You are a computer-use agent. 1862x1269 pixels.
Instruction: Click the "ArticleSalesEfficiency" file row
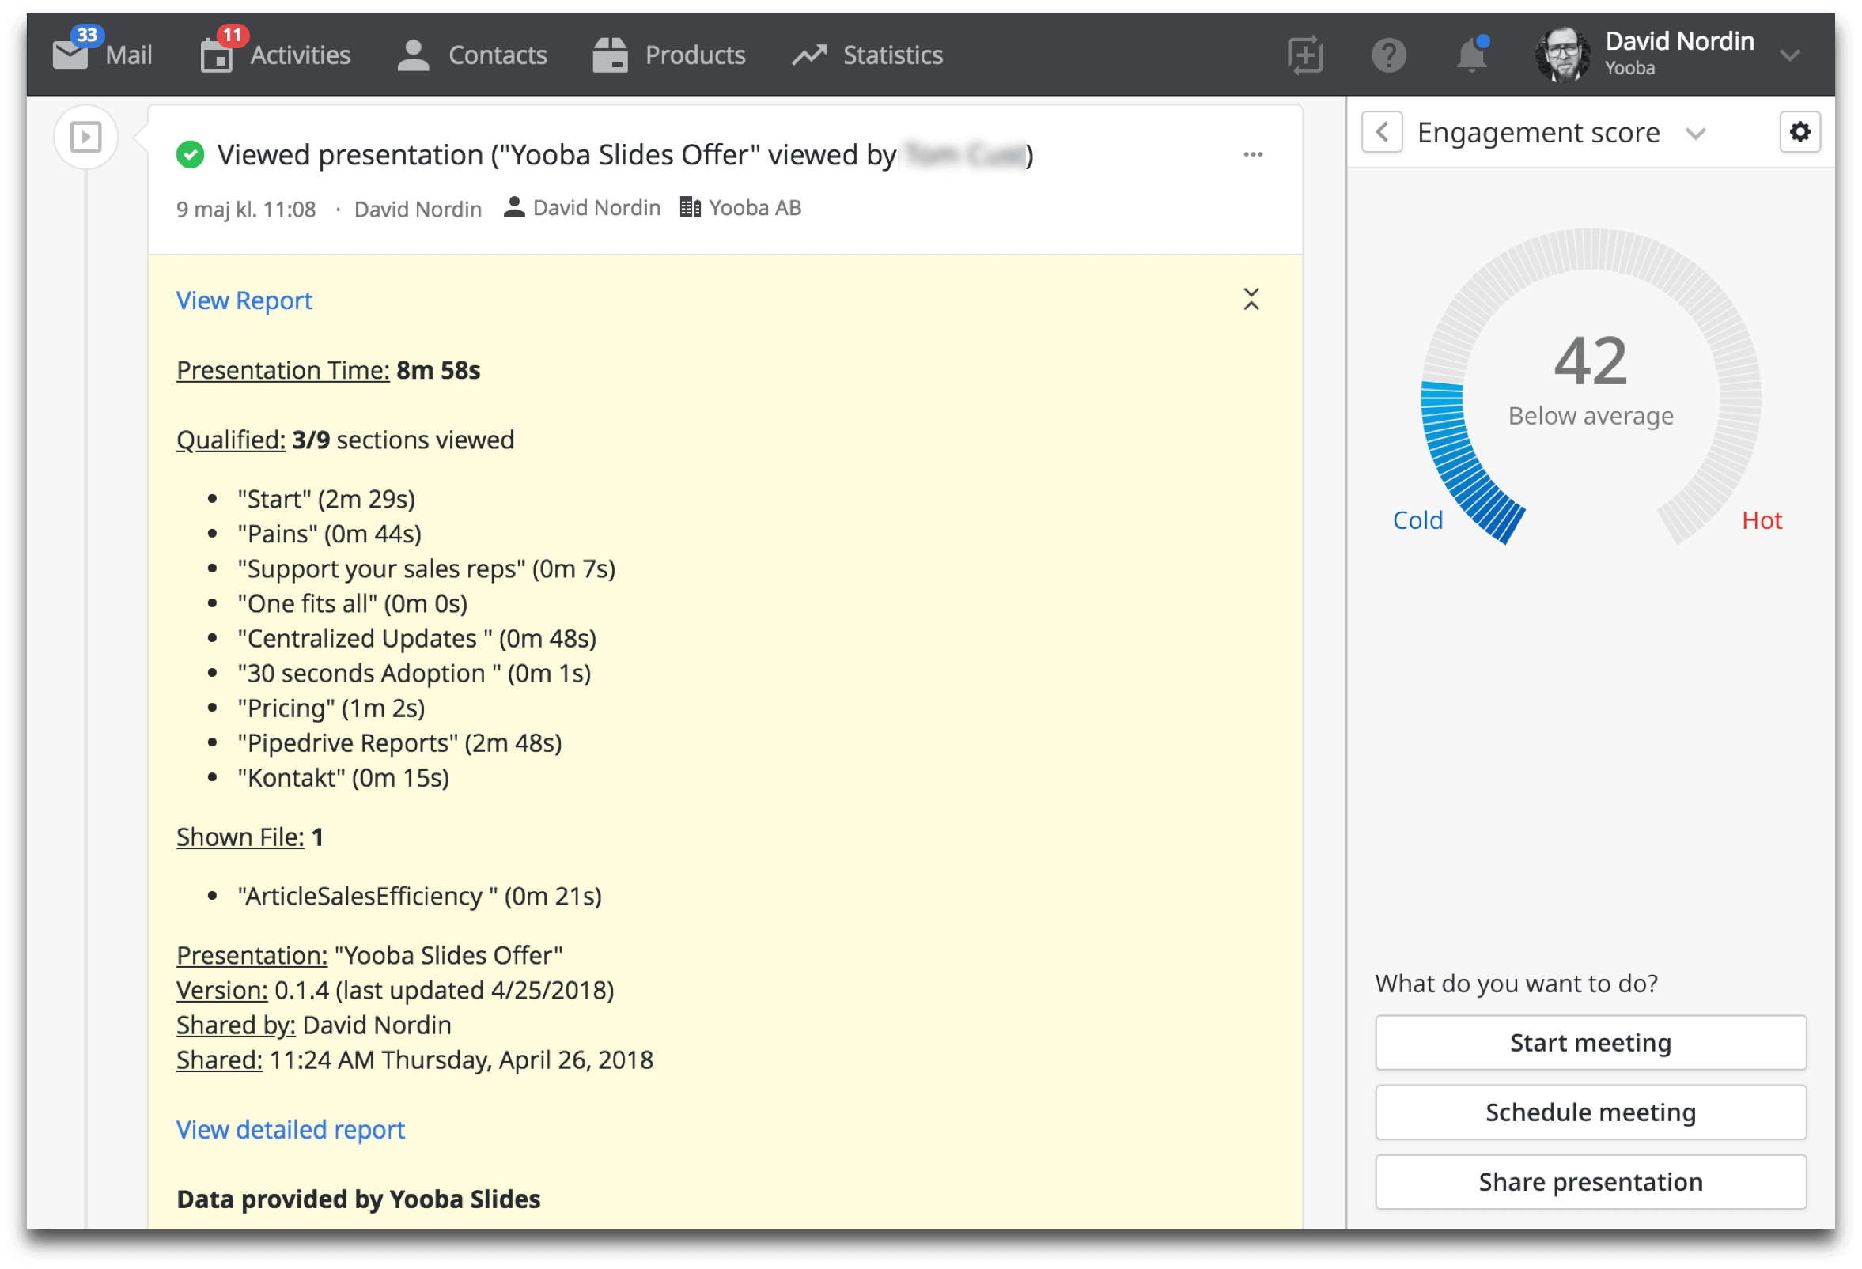click(x=419, y=897)
